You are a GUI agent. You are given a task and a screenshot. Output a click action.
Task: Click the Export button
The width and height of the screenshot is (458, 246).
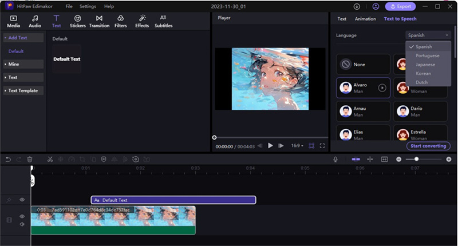pyautogui.click(x=401, y=6)
